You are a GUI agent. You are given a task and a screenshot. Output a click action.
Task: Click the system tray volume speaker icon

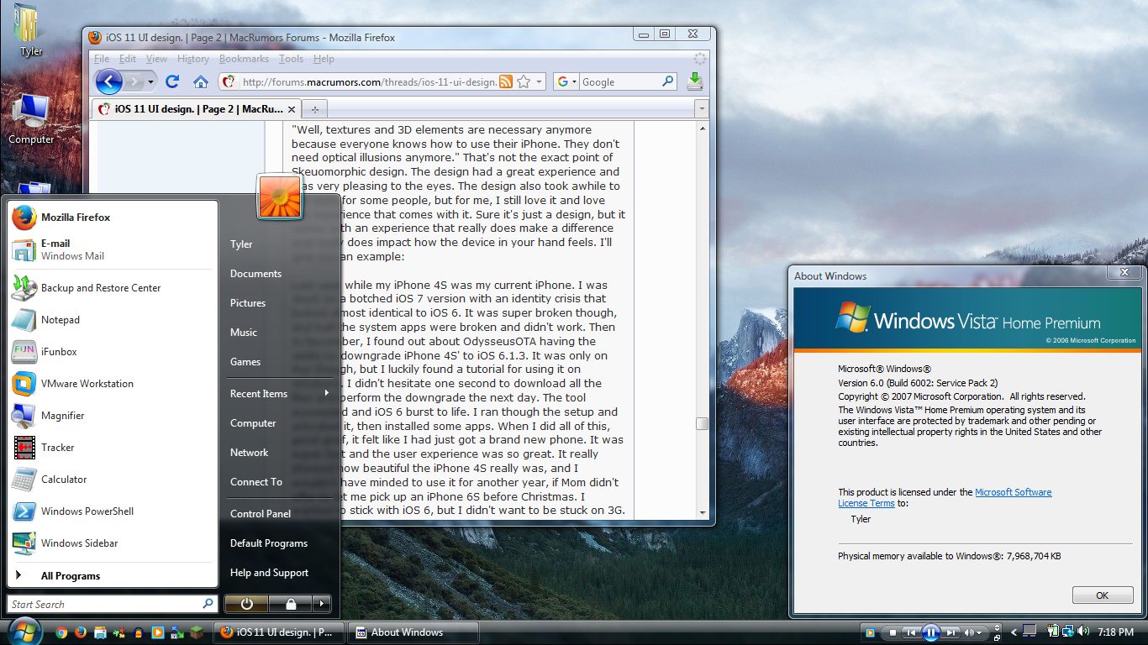click(1083, 632)
